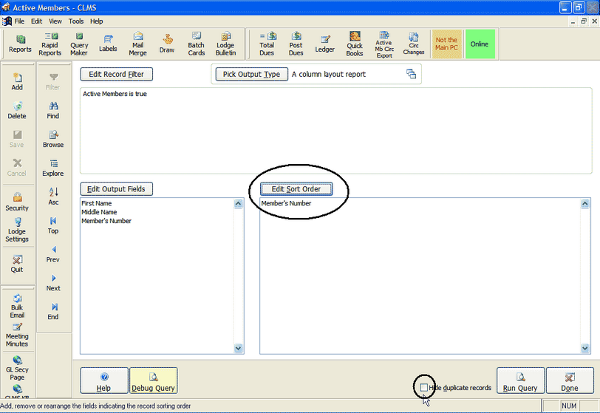Click Edit Record Filter button
Viewport: 600px width, 413px height.
116,74
